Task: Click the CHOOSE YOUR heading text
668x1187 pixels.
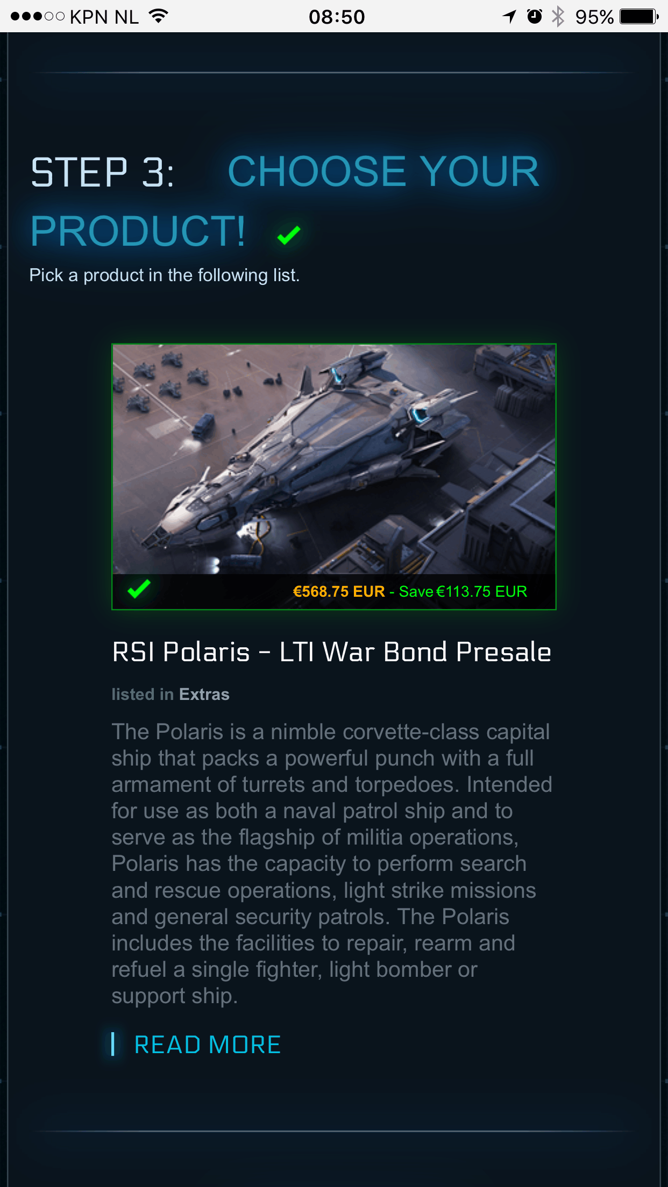Action: pos(383,171)
